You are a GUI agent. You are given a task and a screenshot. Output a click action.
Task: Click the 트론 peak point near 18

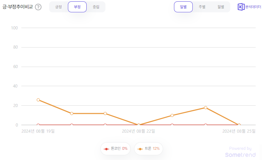[205, 108]
